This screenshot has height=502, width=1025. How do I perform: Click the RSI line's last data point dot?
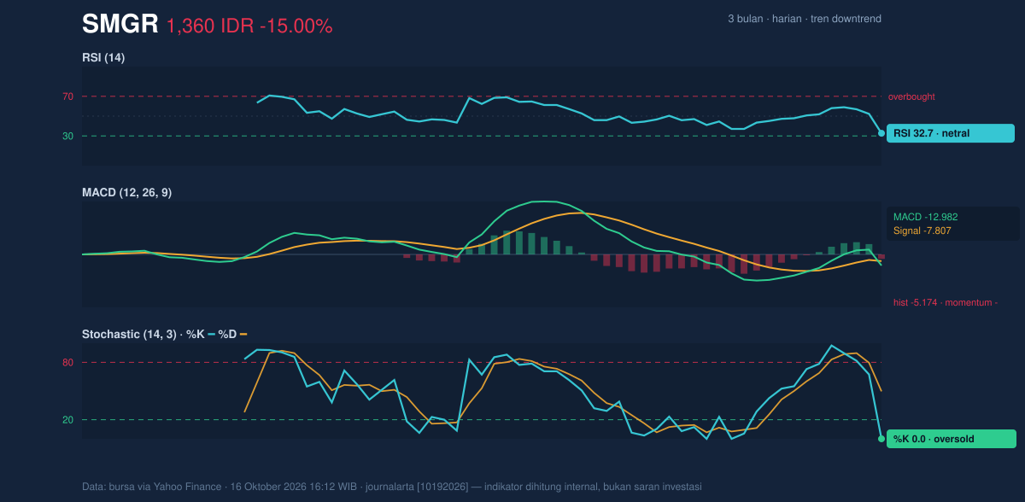[x=881, y=133]
